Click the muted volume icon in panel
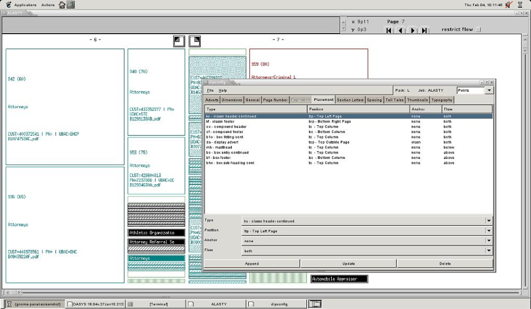531x309 pixels. coord(508,4)
